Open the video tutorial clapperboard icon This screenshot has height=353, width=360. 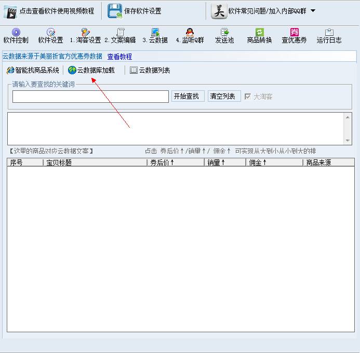pyautogui.click(x=10, y=12)
